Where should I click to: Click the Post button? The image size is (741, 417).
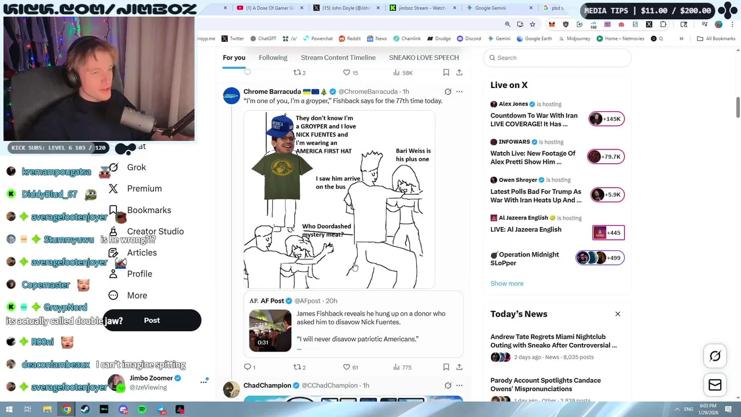(152, 320)
